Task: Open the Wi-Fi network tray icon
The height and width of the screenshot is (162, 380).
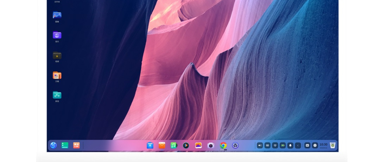Action: 275,145
